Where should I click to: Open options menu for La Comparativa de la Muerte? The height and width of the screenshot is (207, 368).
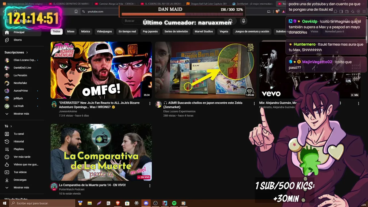pyautogui.click(x=150, y=186)
